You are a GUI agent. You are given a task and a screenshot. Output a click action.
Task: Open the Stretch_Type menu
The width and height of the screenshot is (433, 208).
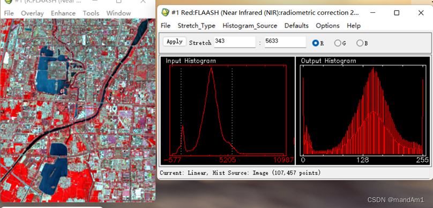(196, 26)
